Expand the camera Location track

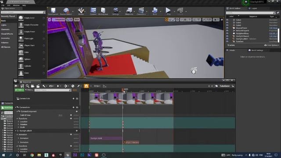click(x=18, y=122)
